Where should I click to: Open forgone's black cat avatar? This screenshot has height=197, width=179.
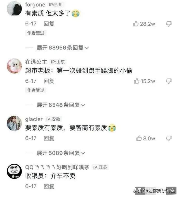pos(14,9)
